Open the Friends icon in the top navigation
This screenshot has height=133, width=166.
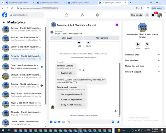(82, 15)
